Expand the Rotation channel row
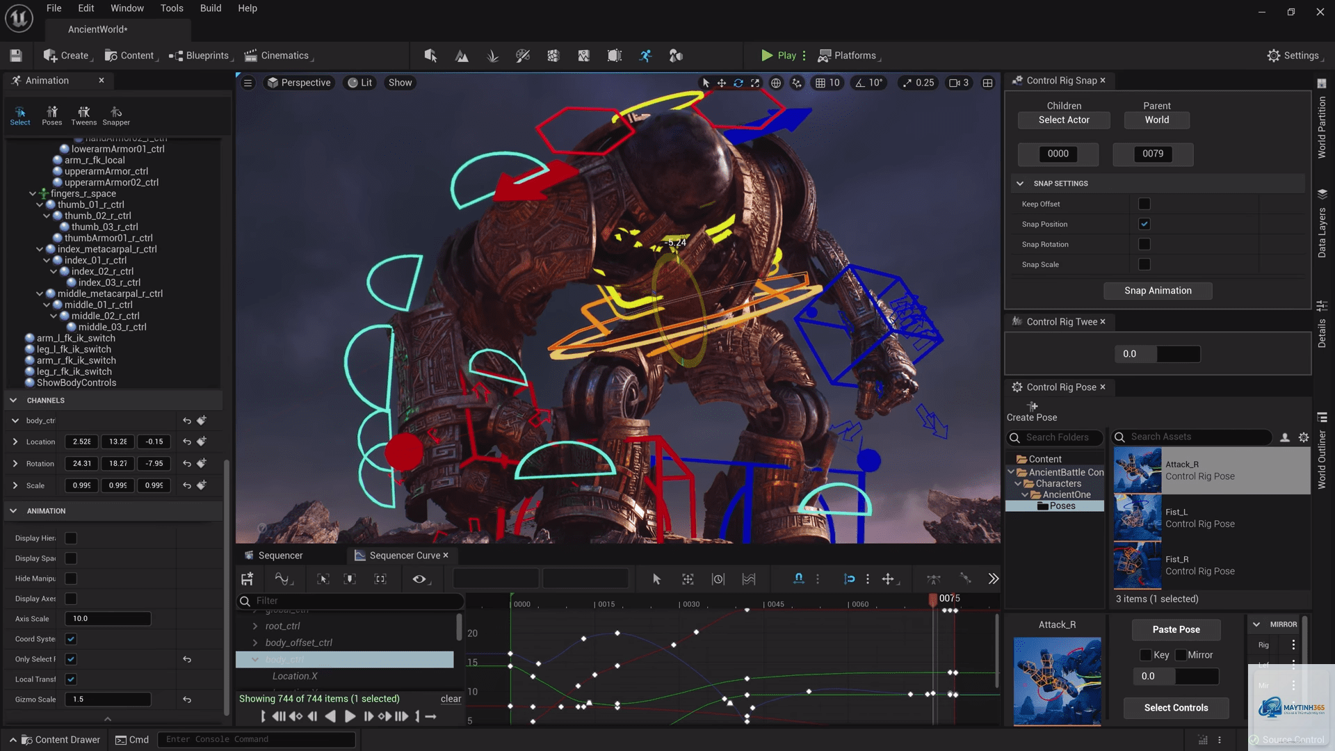The height and width of the screenshot is (751, 1335). click(15, 463)
